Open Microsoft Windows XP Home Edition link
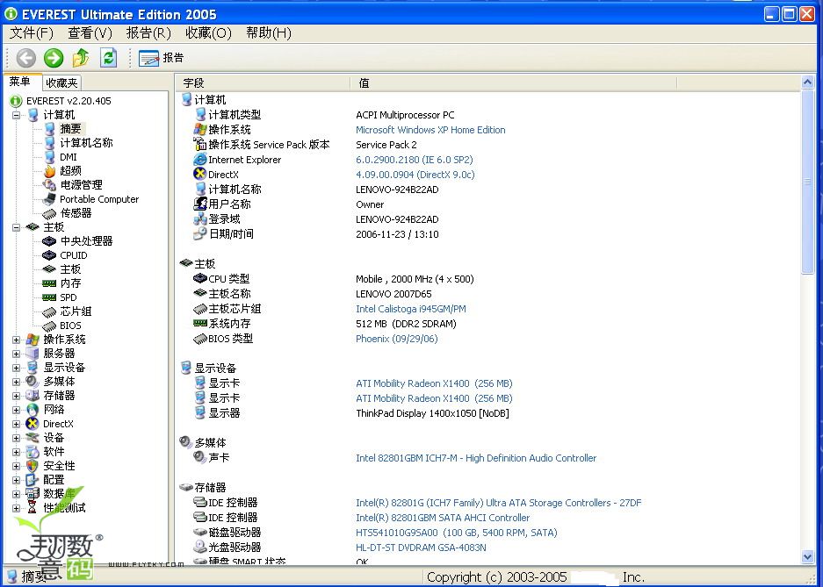The height and width of the screenshot is (587, 823). coord(430,130)
